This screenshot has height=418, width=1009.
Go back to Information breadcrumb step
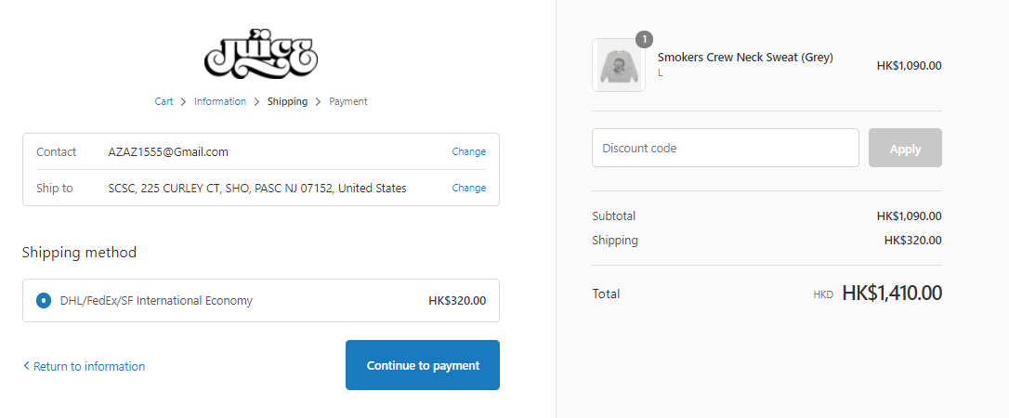click(x=220, y=101)
